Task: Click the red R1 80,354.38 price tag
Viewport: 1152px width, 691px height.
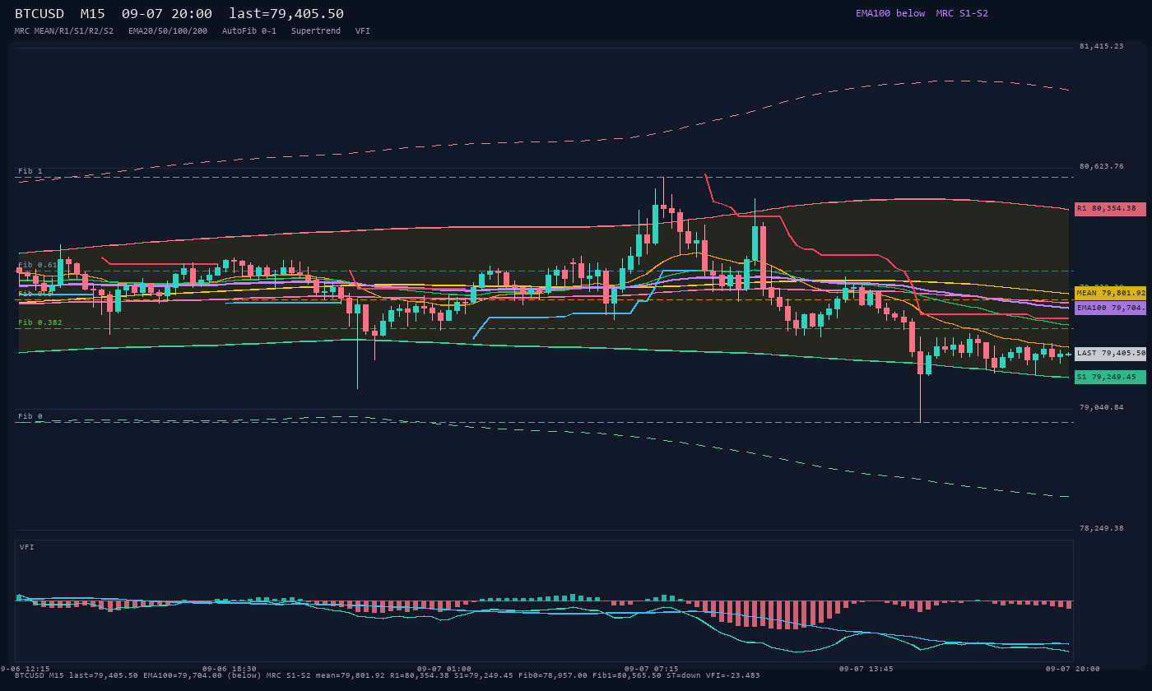Action: (1110, 209)
